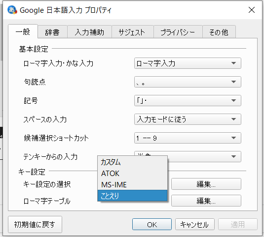The width and height of the screenshot is (264, 237).
Task: Choose カスタム from the key settings list
Action: click(x=132, y=162)
